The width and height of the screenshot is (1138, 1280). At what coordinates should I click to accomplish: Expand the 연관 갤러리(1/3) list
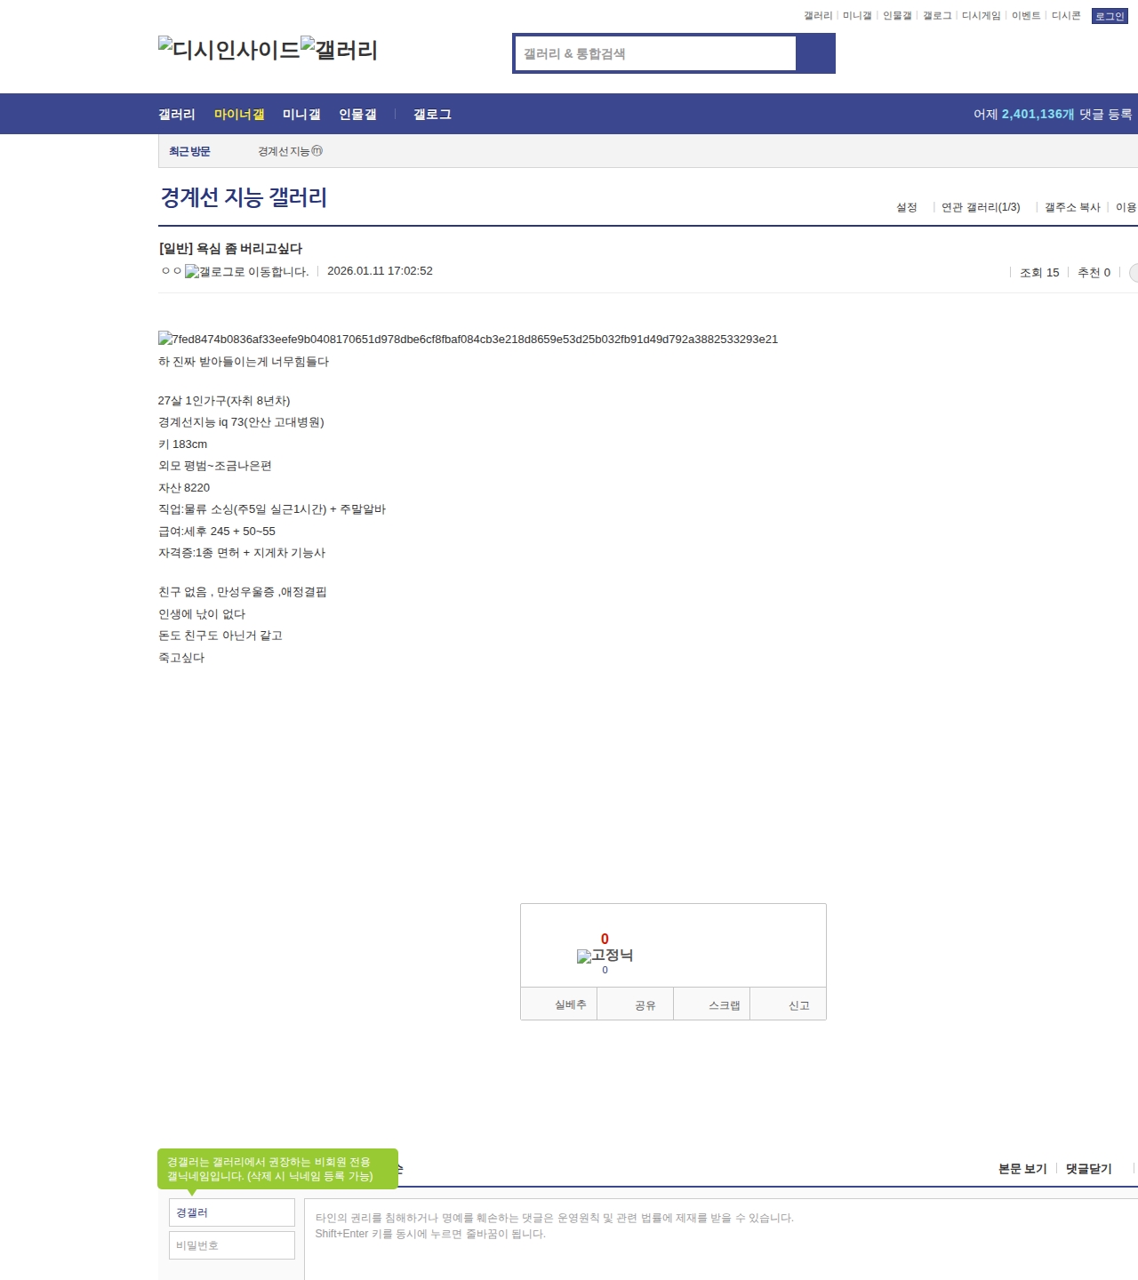click(981, 207)
